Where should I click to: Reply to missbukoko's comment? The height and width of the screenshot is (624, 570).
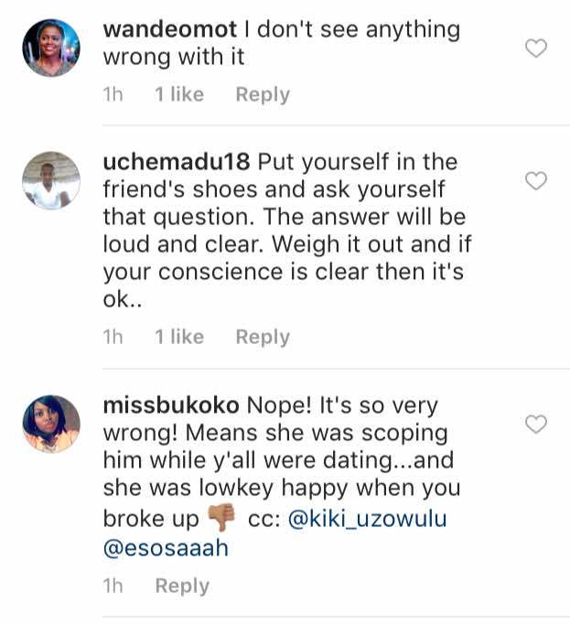coord(182,586)
